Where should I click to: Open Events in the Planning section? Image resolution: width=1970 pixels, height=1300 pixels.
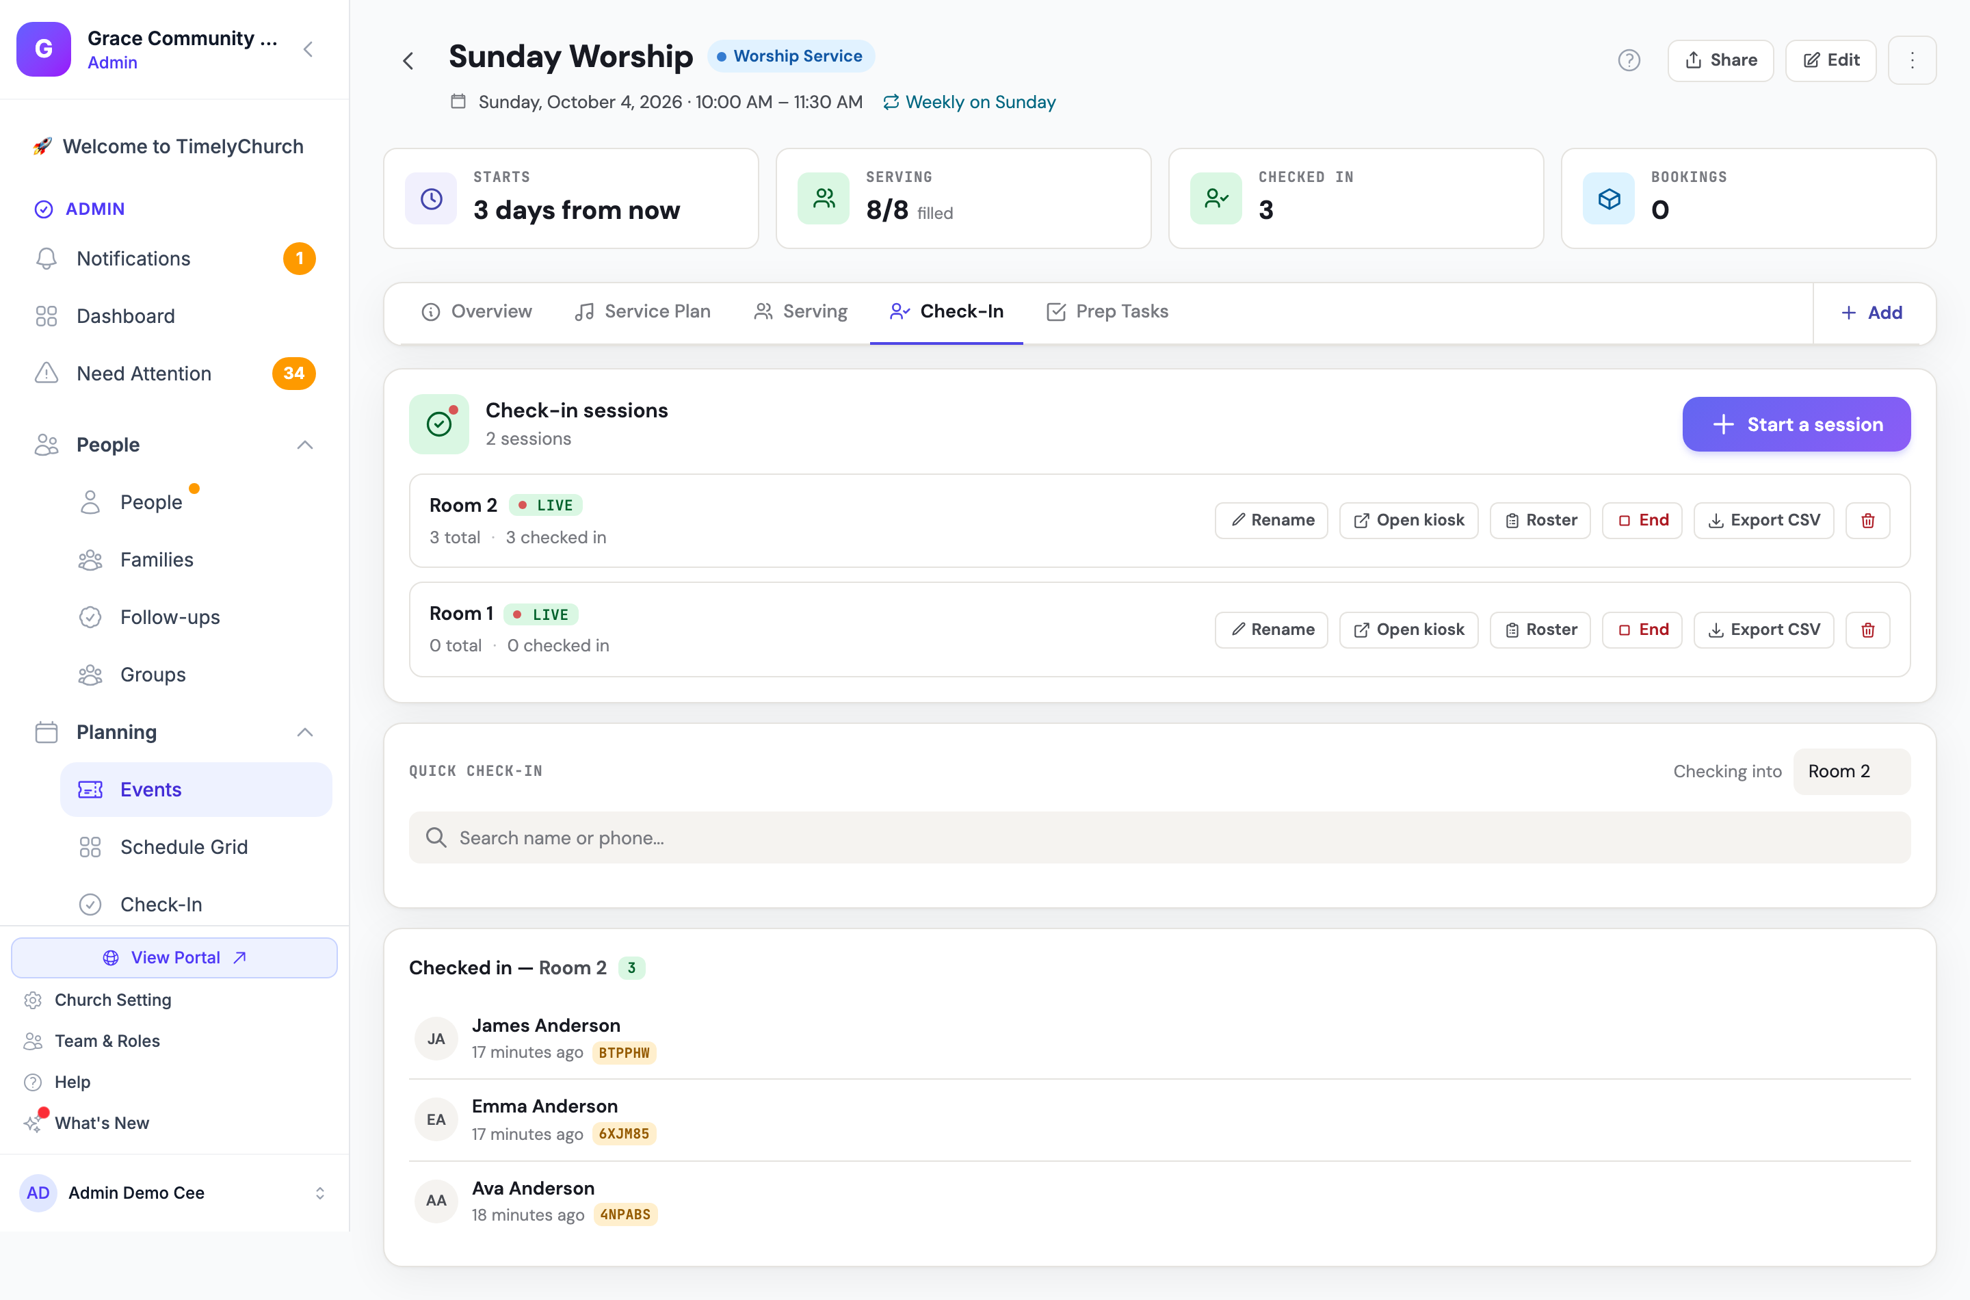(x=196, y=790)
